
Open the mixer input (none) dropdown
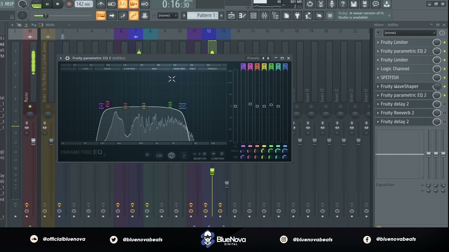[409, 33]
